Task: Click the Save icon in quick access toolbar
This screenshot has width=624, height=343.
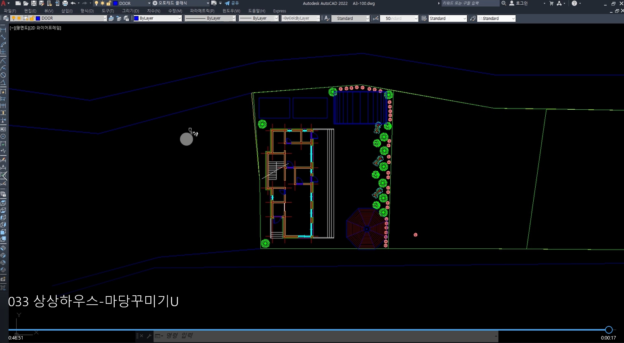Action: (34, 3)
